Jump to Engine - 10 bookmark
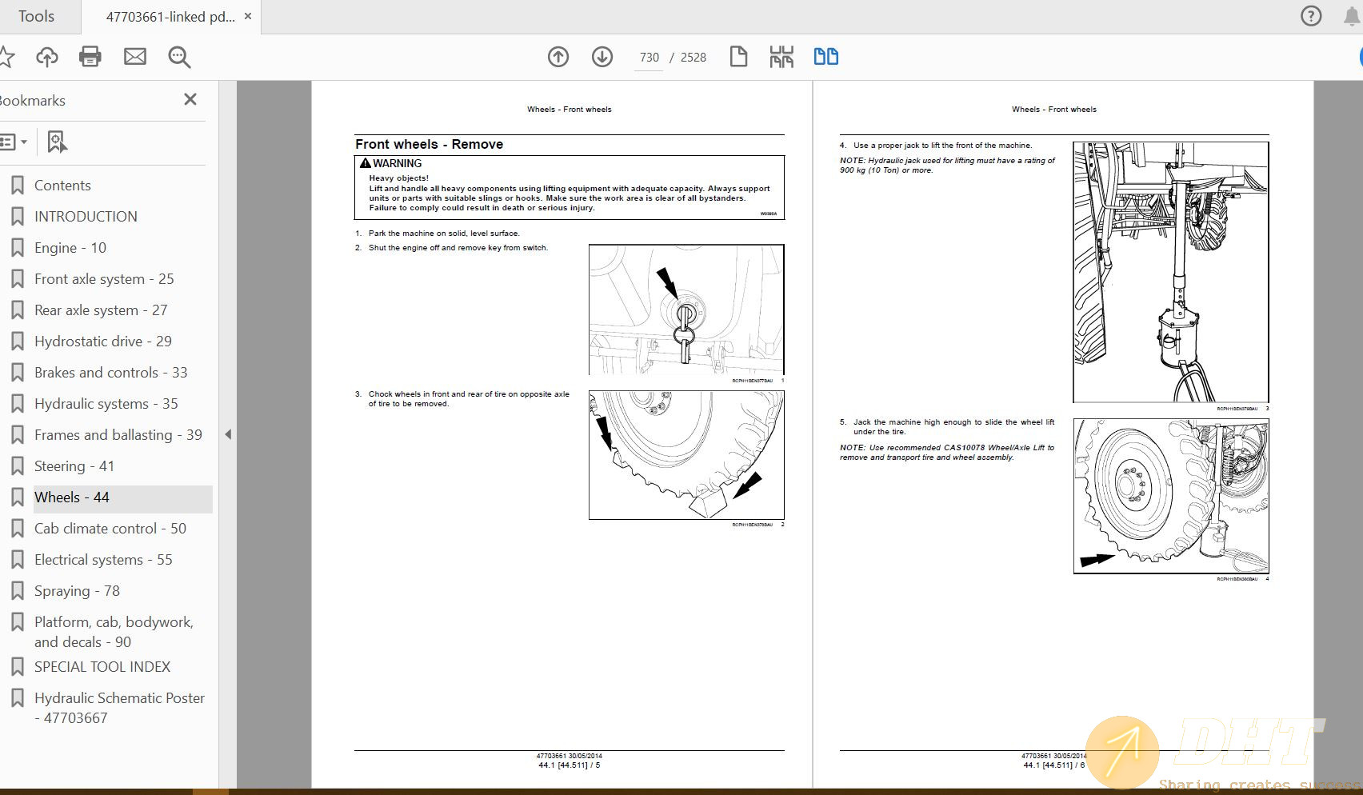This screenshot has height=795, width=1363. click(70, 248)
